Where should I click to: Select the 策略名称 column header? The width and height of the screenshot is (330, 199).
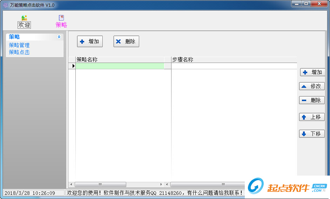click(120, 59)
